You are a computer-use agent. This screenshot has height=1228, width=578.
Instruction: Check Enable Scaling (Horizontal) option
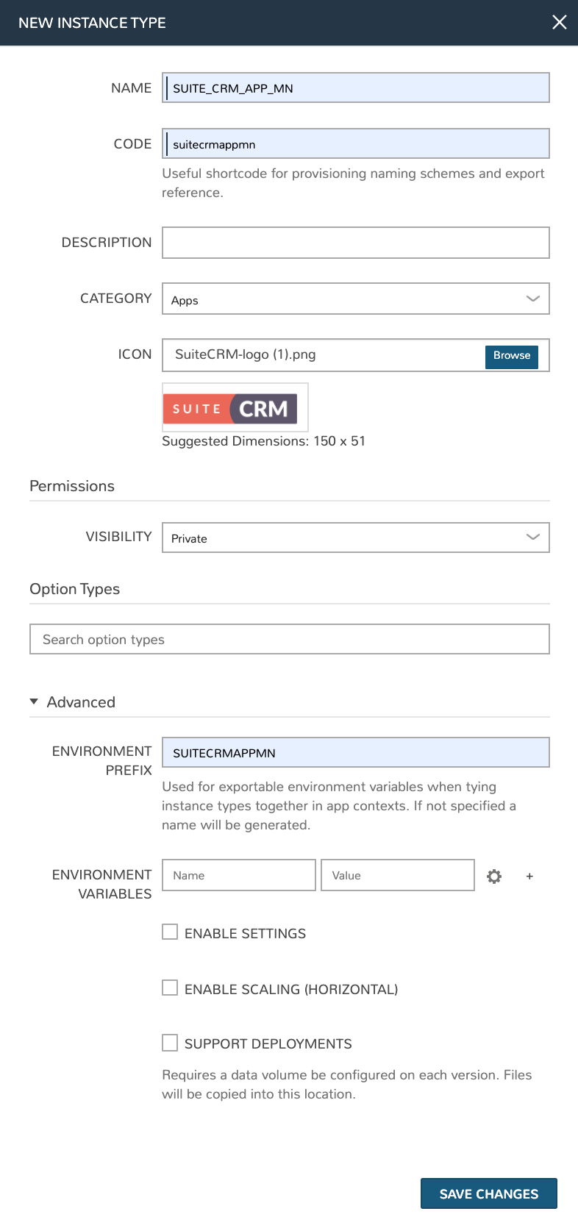[170, 988]
